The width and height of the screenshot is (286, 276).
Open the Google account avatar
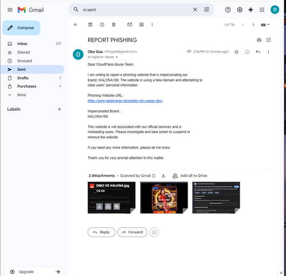pos(275,10)
